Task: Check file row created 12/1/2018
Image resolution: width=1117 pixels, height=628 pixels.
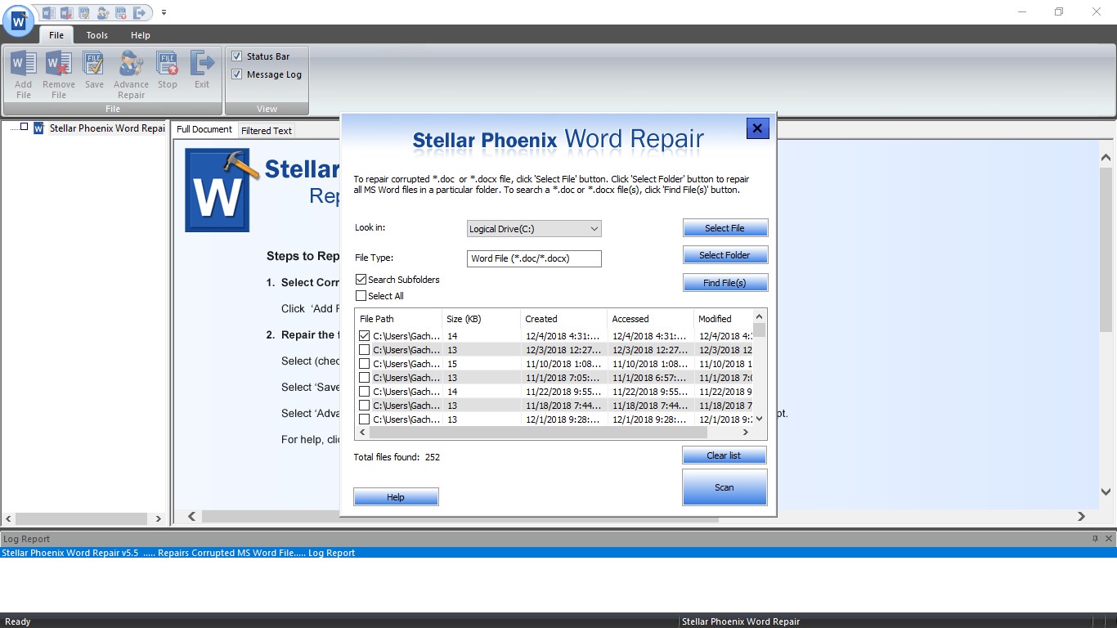Action: click(365, 419)
